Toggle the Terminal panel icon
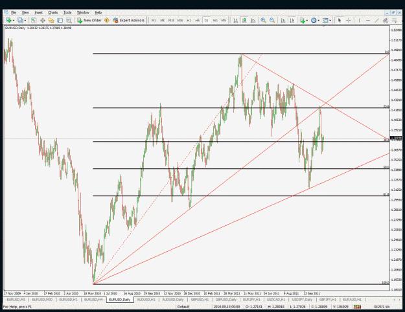The width and height of the screenshot is (405, 312). click(60, 20)
